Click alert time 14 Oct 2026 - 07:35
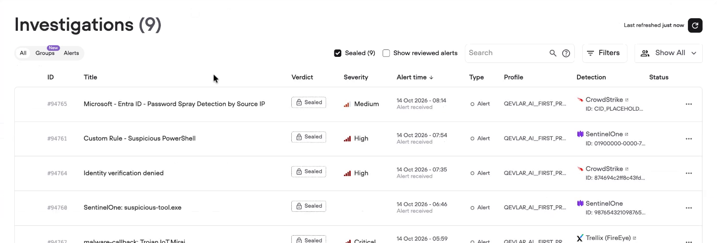 tap(422, 170)
